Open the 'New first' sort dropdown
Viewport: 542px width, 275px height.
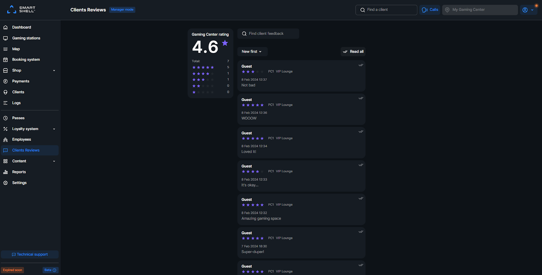tap(252, 52)
